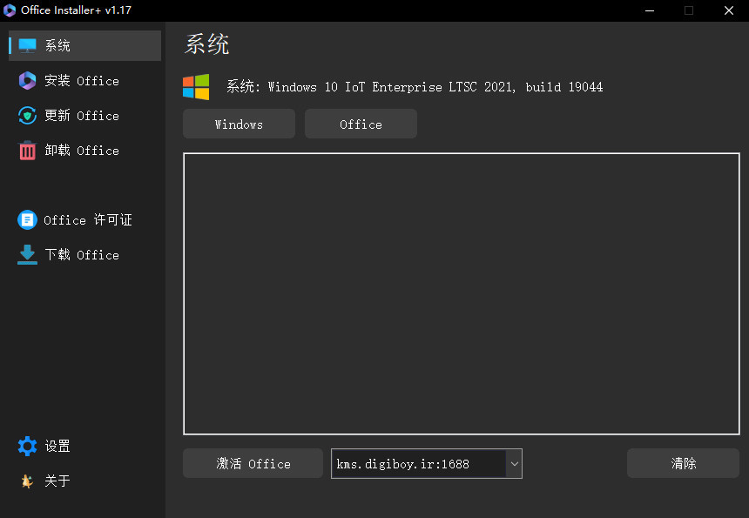749x518 pixels.
Task: Click the Windows logo beside system info
Action: (198, 87)
